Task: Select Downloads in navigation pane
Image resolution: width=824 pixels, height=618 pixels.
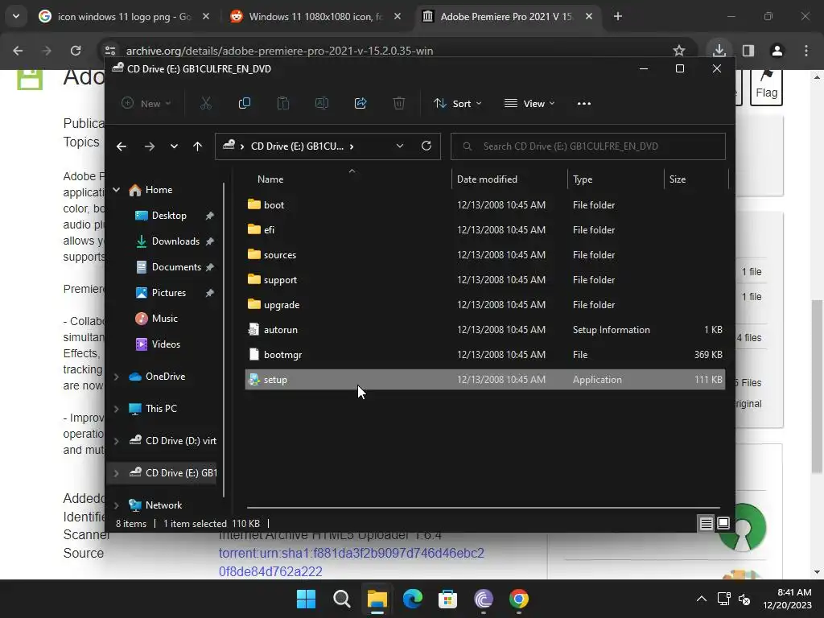Action: pos(175,241)
